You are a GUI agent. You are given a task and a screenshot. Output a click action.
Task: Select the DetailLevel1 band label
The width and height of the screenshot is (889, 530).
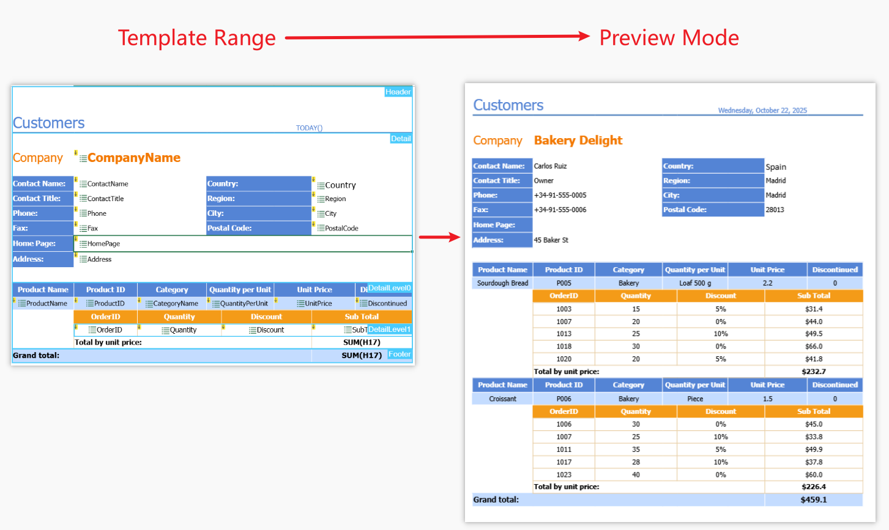(389, 329)
